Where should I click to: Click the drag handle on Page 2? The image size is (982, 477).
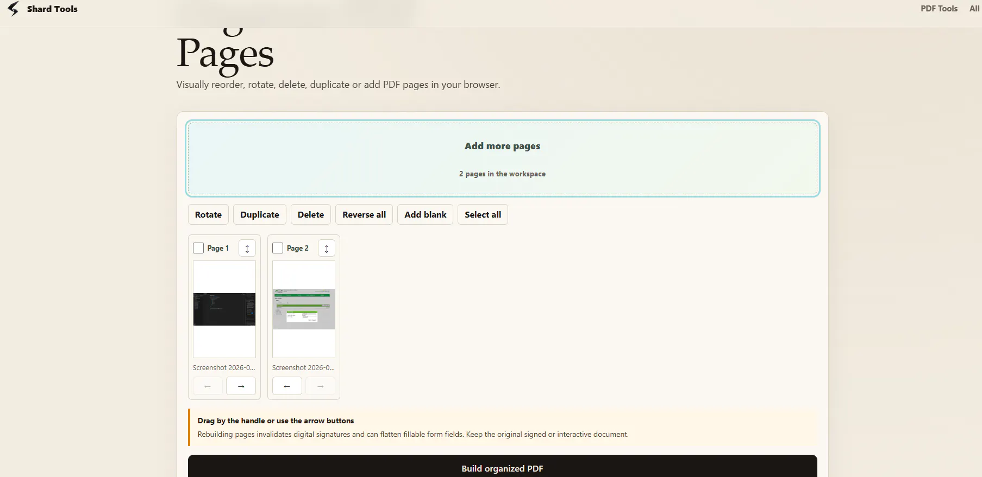[x=327, y=249]
